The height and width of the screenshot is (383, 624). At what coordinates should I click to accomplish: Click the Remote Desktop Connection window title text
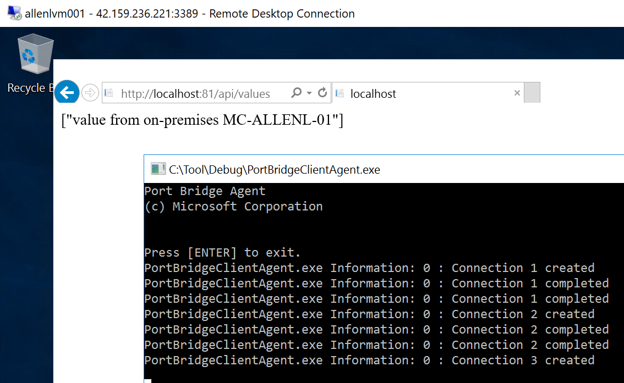pyautogui.click(x=190, y=14)
